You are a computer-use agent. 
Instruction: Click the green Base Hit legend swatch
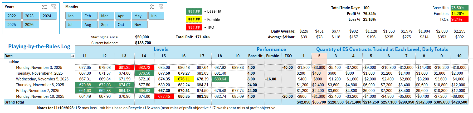pyautogui.click(x=194, y=11)
